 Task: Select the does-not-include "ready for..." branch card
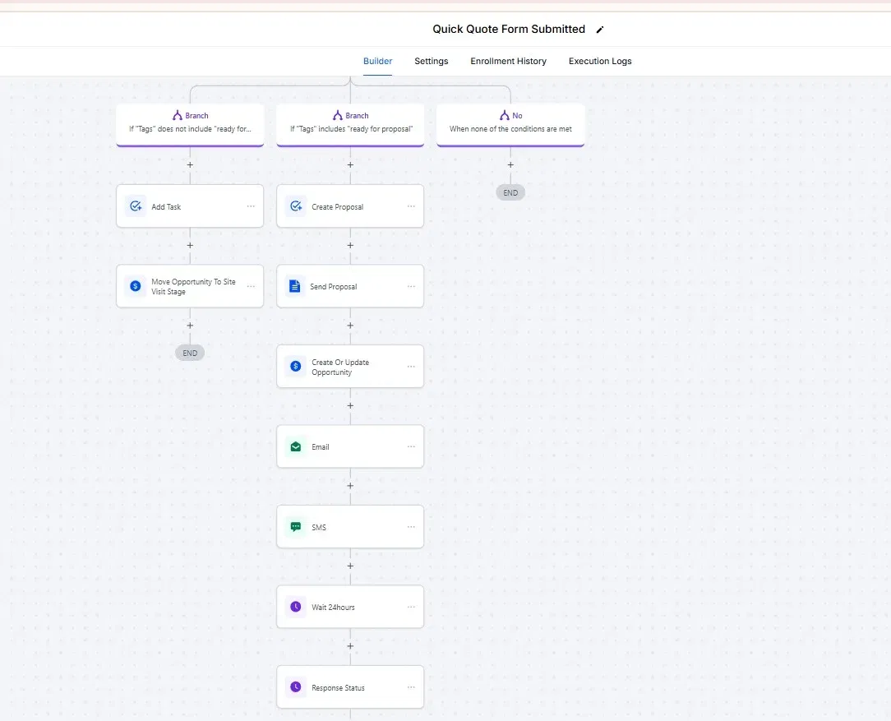(x=190, y=125)
